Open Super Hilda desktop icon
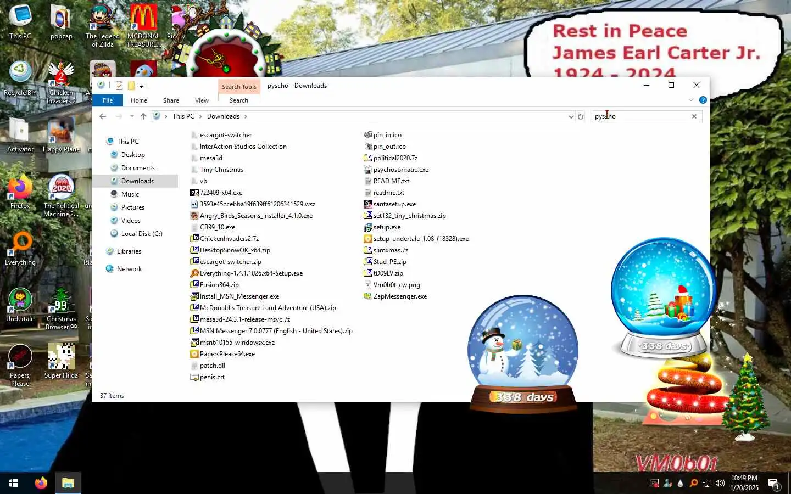Viewport: 791px width, 494px height. tap(61, 361)
